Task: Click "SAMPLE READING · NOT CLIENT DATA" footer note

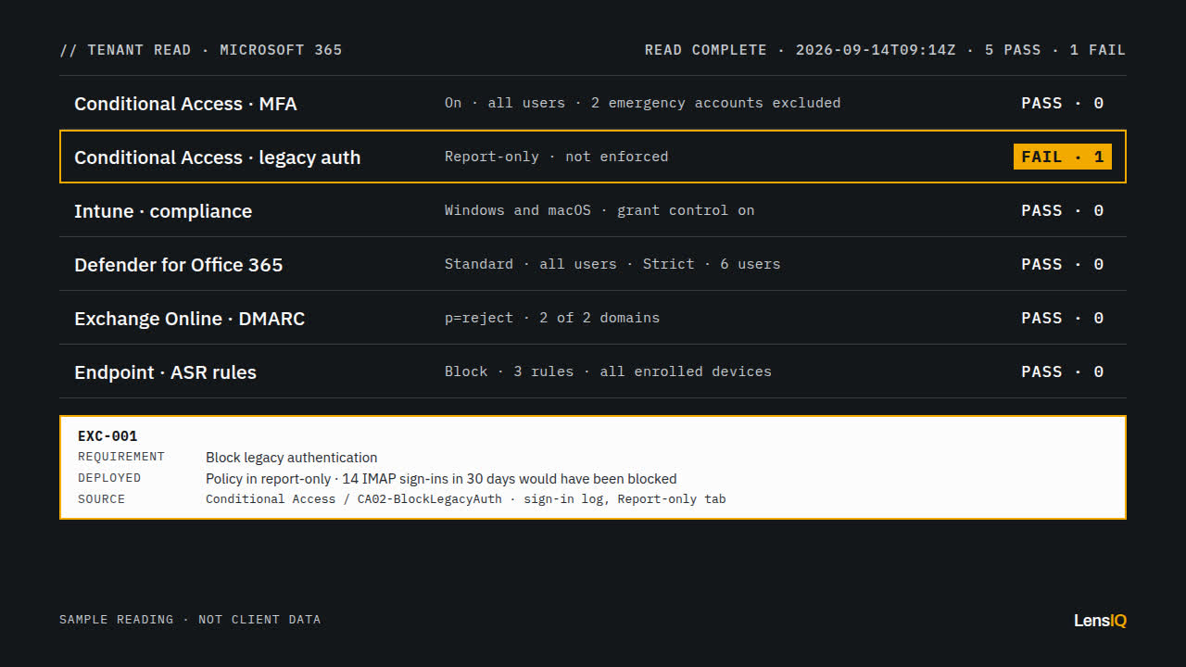Action: pyautogui.click(x=190, y=620)
